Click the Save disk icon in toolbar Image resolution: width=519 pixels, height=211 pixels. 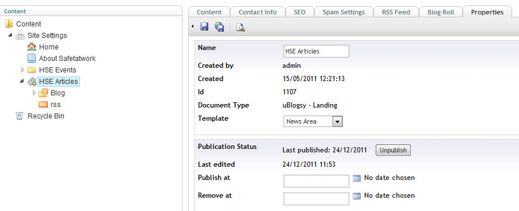(x=204, y=27)
